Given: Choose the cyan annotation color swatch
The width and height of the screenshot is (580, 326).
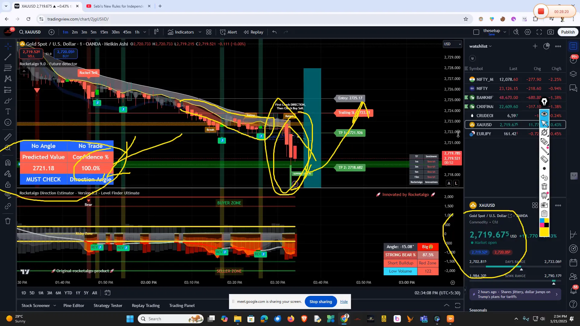Looking at the screenshot, I should pyautogui.click(x=542, y=221).
